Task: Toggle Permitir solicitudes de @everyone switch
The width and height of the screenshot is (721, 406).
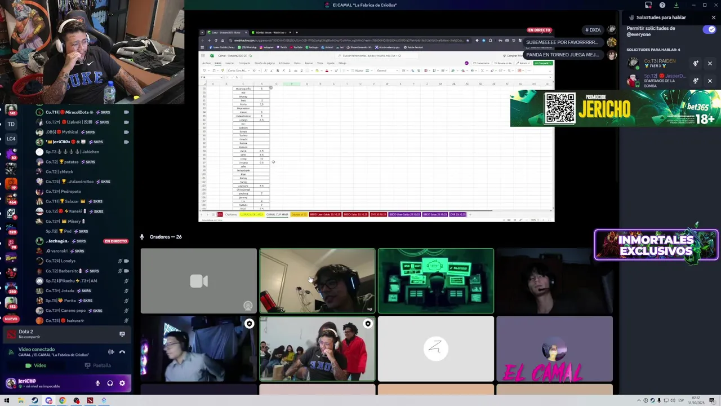Action: [x=709, y=29]
